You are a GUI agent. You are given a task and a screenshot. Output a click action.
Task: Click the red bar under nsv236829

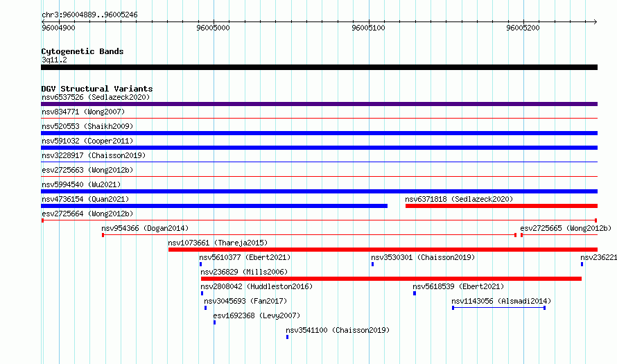coord(391,279)
